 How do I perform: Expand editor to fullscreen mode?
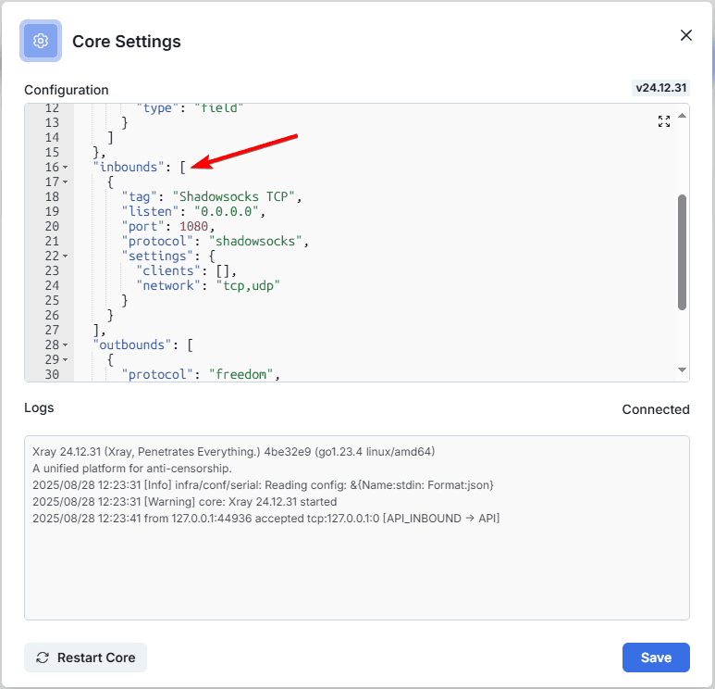(663, 121)
